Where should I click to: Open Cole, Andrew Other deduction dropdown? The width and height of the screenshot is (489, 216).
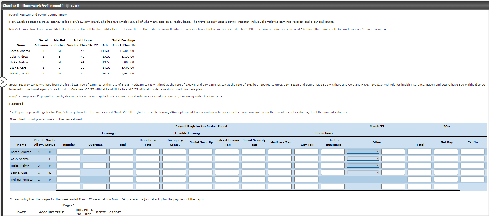coord(363,159)
